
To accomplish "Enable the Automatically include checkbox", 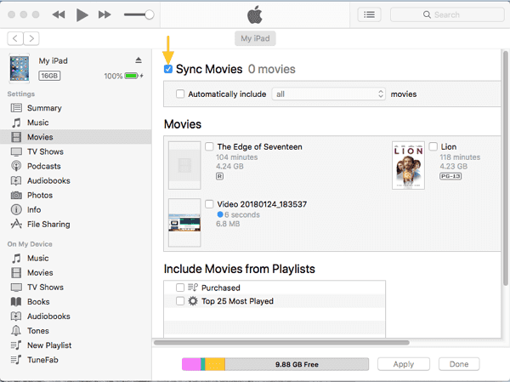I will [180, 94].
